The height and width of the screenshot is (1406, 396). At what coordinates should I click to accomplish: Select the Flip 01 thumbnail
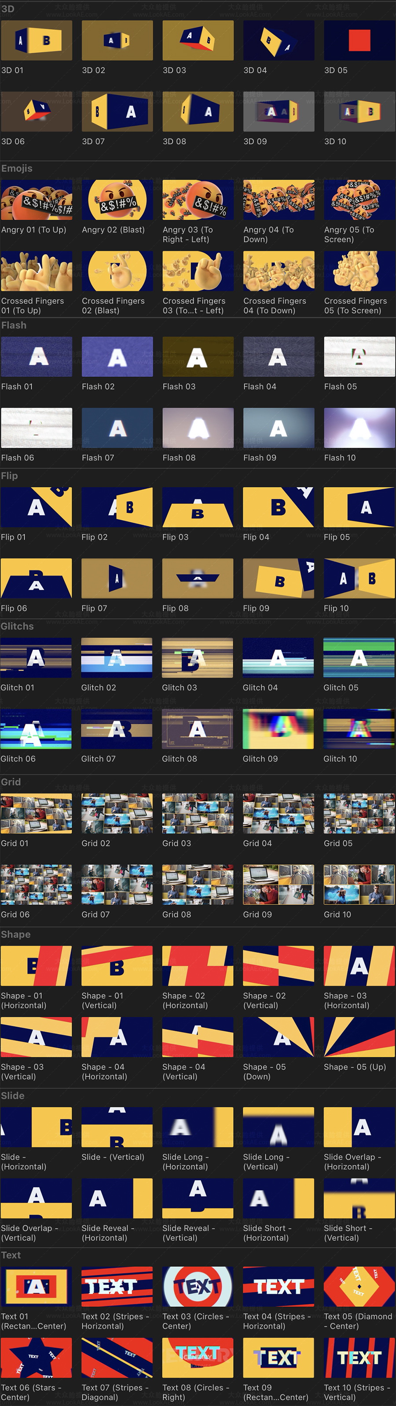pyautogui.click(x=36, y=507)
